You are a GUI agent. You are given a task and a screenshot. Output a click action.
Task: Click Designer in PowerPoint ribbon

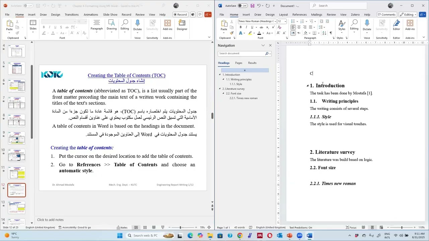[182, 25]
